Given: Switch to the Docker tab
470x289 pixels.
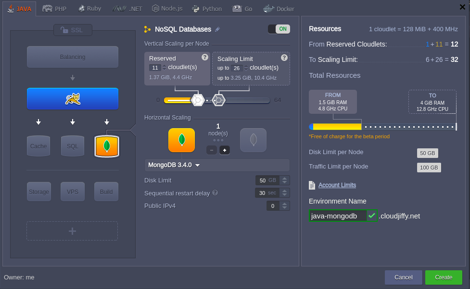Looking at the screenshot, I should 278,8.
